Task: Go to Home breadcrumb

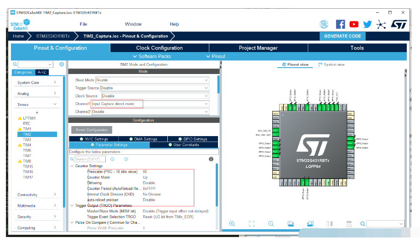Action: point(18,36)
